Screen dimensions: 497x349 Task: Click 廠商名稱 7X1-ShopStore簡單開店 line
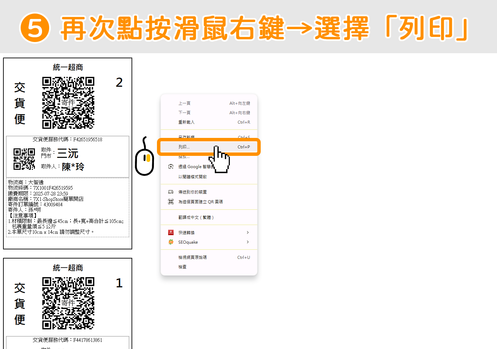point(46,199)
